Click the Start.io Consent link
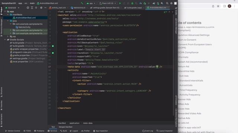The image size is (238, 133). (187, 40)
